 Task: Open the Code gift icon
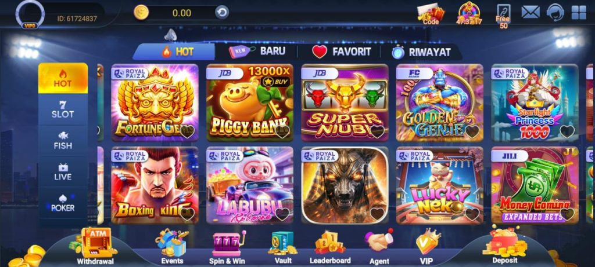coord(431,14)
